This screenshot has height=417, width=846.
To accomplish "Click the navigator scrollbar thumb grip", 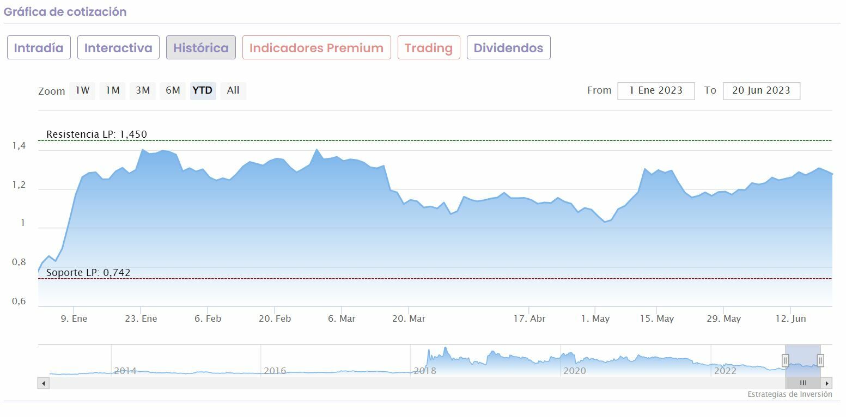I will coord(803,383).
